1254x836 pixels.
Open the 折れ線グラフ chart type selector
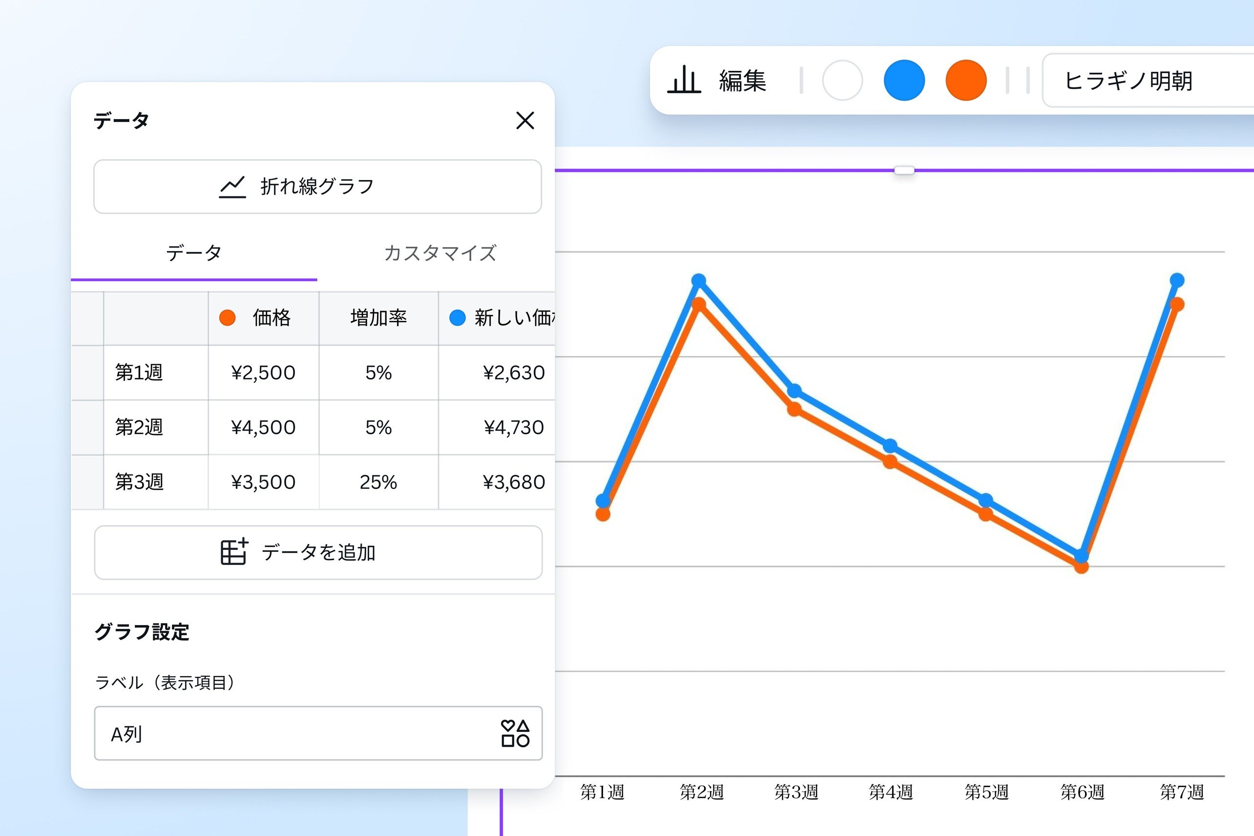point(317,186)
